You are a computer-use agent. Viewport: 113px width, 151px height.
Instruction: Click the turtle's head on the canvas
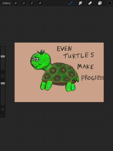tap(41, 61)
